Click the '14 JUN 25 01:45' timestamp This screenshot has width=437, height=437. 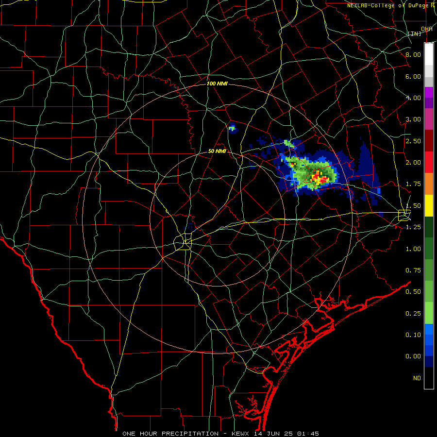286,434
